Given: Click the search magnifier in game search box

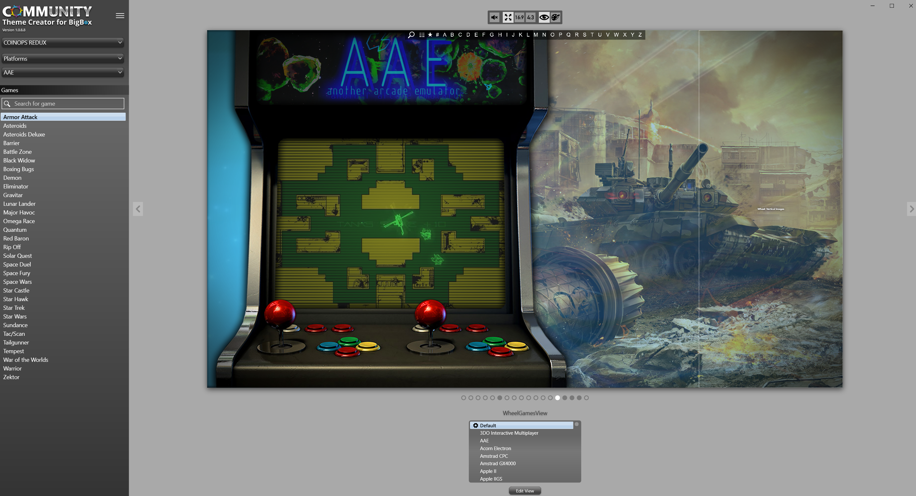Looking at the screenshot, I should [7, 103].
